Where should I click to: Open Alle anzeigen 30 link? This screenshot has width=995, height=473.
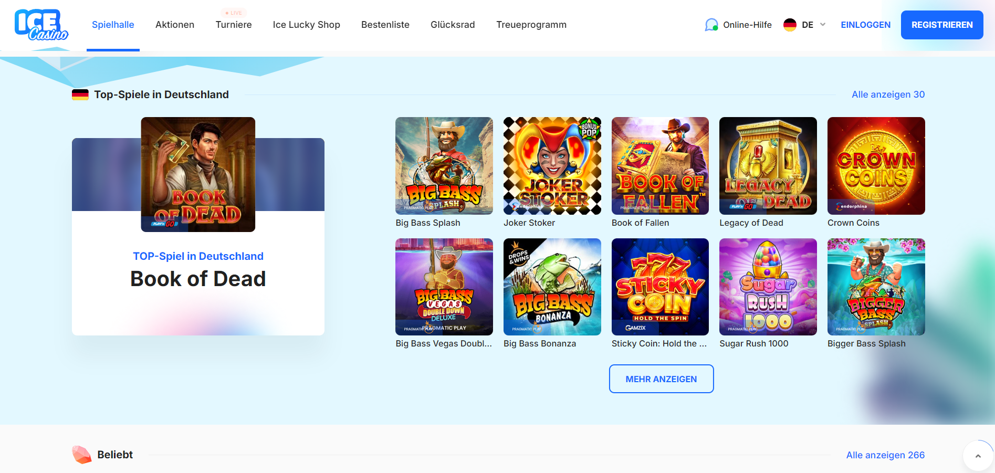tap(888, 94)
